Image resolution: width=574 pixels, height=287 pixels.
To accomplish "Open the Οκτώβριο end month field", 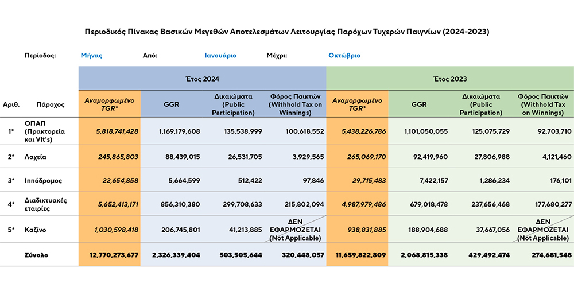I will point(344,56).
